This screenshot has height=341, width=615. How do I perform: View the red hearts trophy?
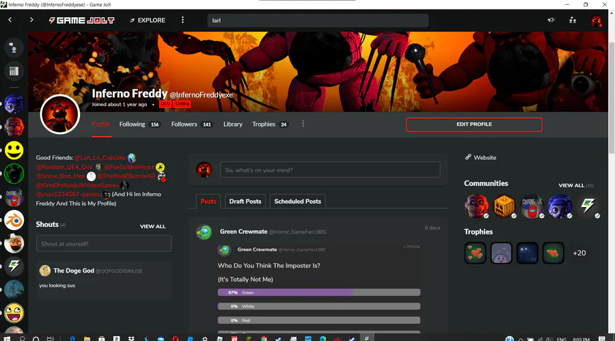click(476, 253)
